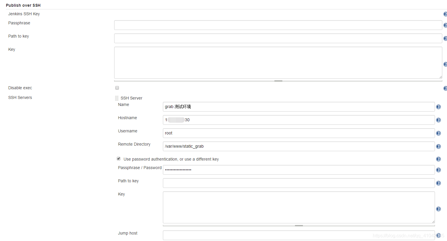Open help icon for top Passphrase field

(445, 25)
